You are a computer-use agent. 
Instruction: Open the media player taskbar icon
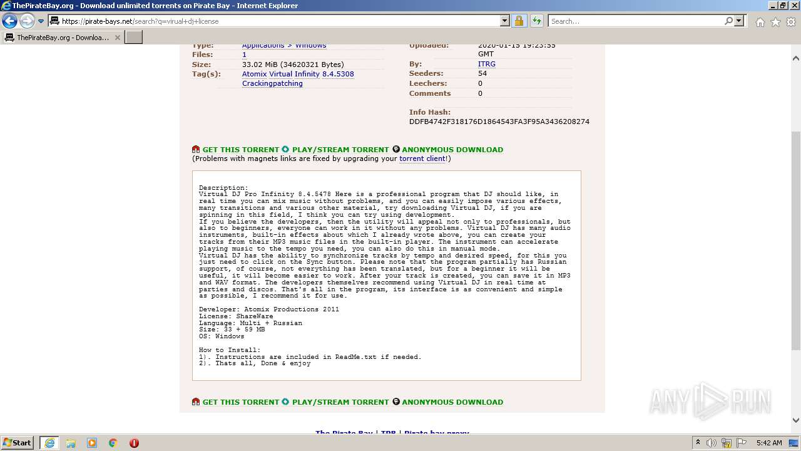[92, 443]
